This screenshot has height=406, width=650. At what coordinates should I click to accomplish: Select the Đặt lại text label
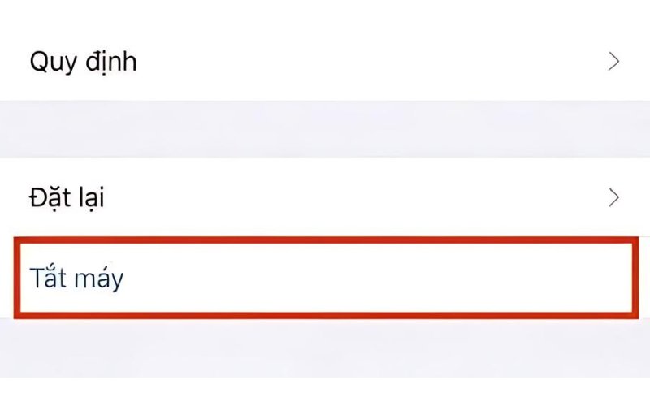point(67,197)
